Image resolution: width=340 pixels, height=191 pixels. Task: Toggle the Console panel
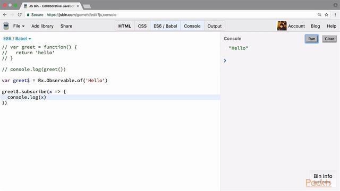coord(192,26)
